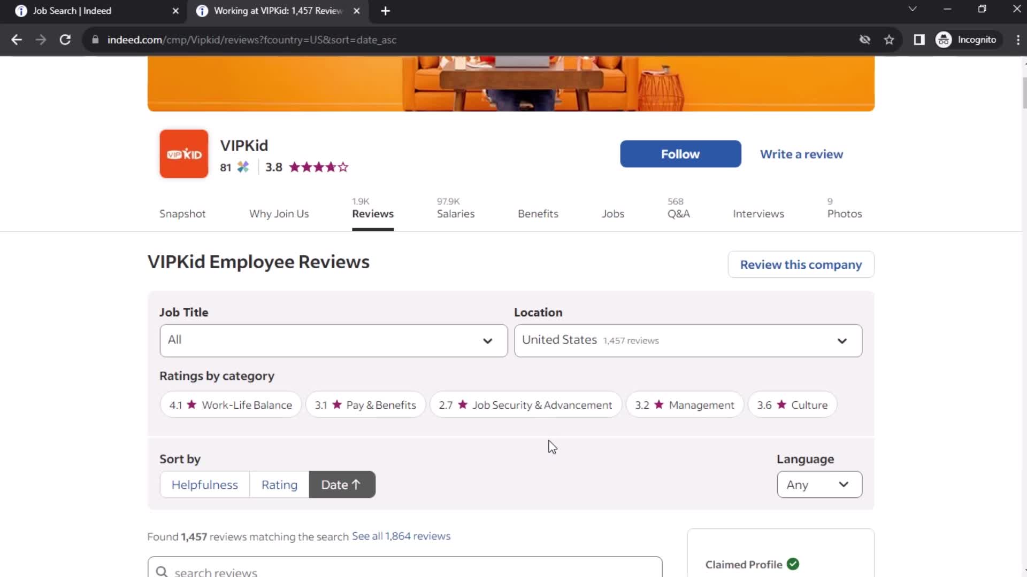This screenshot has width=1027, height=577.
Task: Open the Salaries tab
Action: coord(456,214)
